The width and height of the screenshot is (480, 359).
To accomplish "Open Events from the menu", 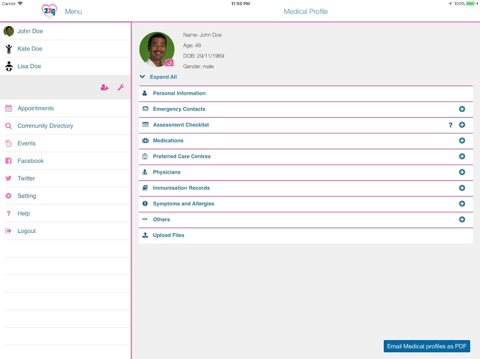I will click(x=66, y=143).
